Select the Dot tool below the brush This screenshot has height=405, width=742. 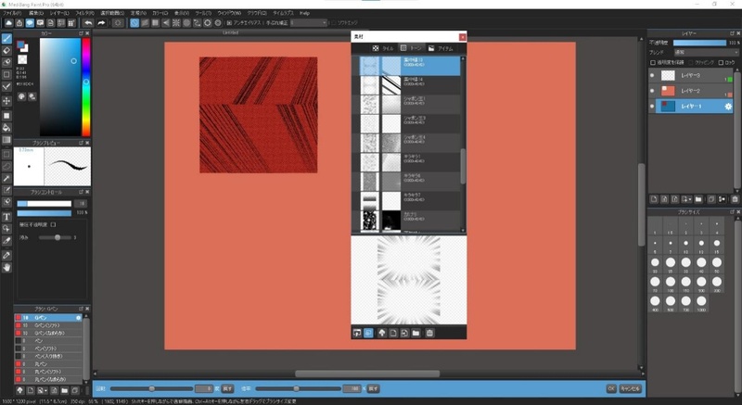[x=6, y=62]
